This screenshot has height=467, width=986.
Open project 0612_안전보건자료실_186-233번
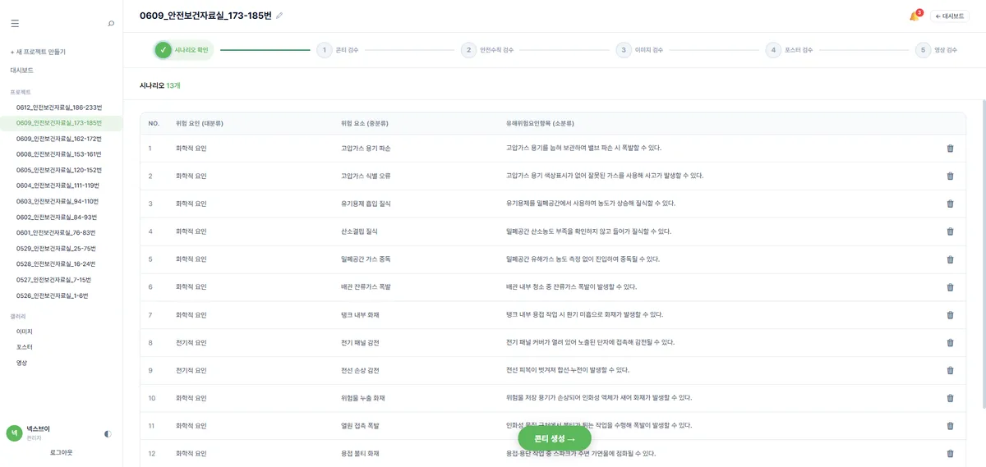point(61,108)
